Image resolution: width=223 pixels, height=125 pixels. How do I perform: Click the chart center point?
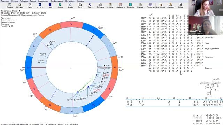pyautogui.click(x=72, y=67)
